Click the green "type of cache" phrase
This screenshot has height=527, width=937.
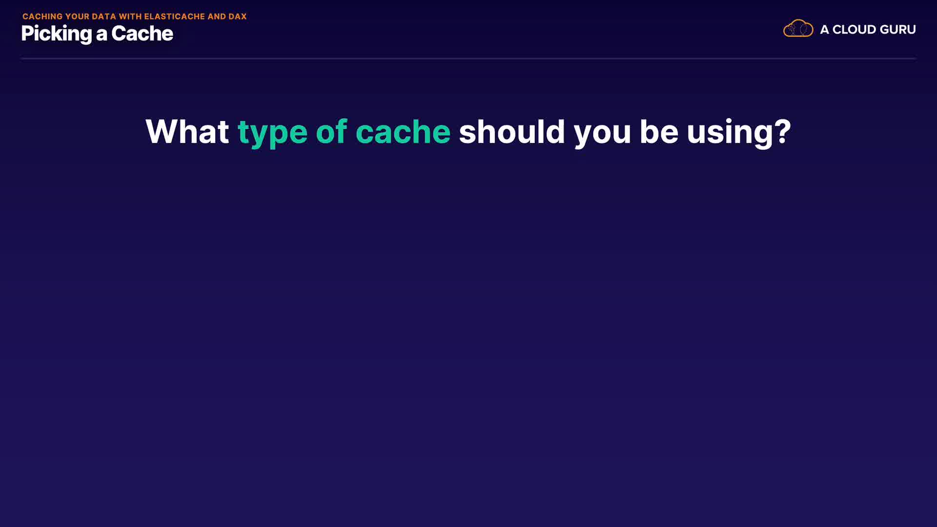click(344, 132)
